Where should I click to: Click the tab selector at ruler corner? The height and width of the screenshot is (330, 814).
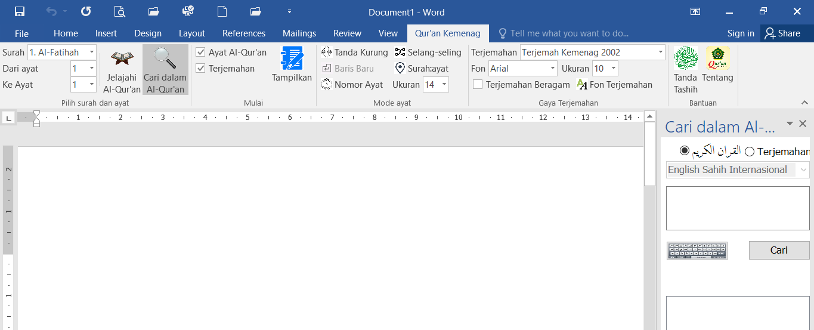pyautogui.click(x=8, y=119)
